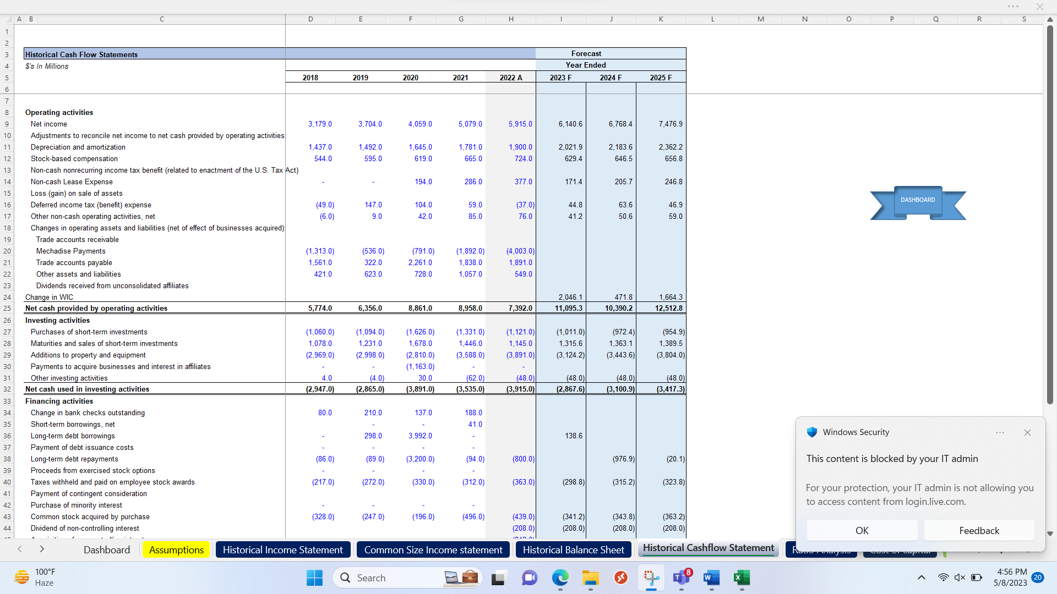The width and height of the screenshot is (1057, 594).
Task: Open Snipping Tool from the taskbar
Action: 651,577
